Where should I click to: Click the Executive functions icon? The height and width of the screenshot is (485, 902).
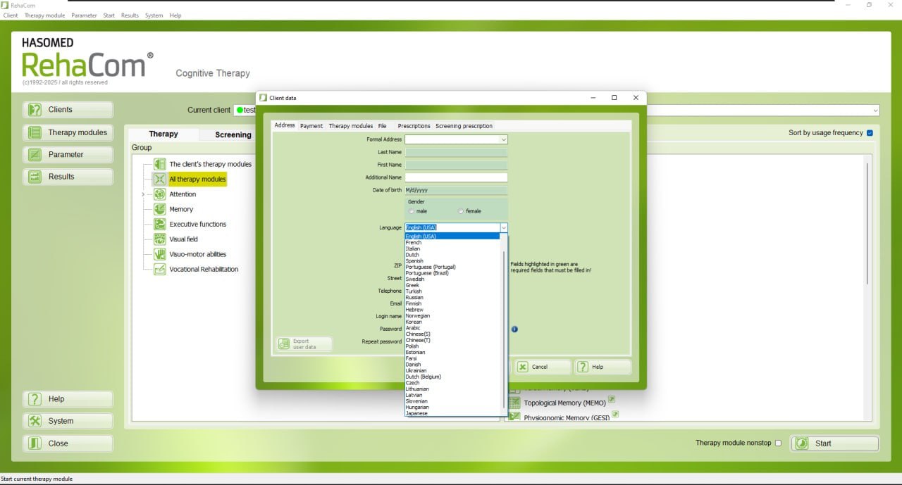[160, 224]
